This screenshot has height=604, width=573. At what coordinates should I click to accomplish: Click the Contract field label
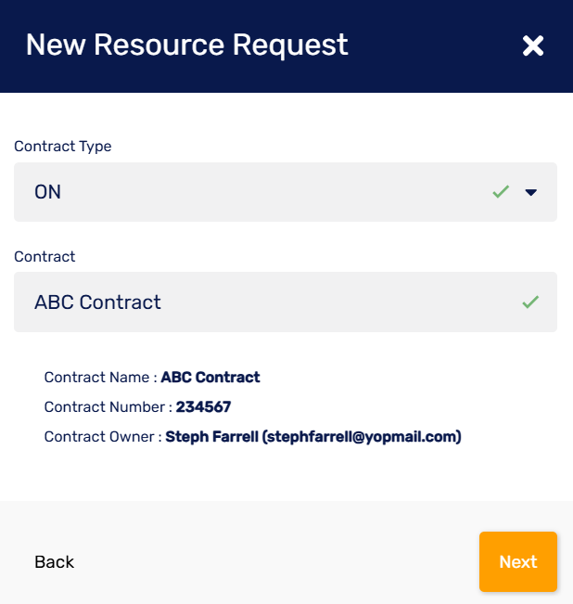point(45,256)
